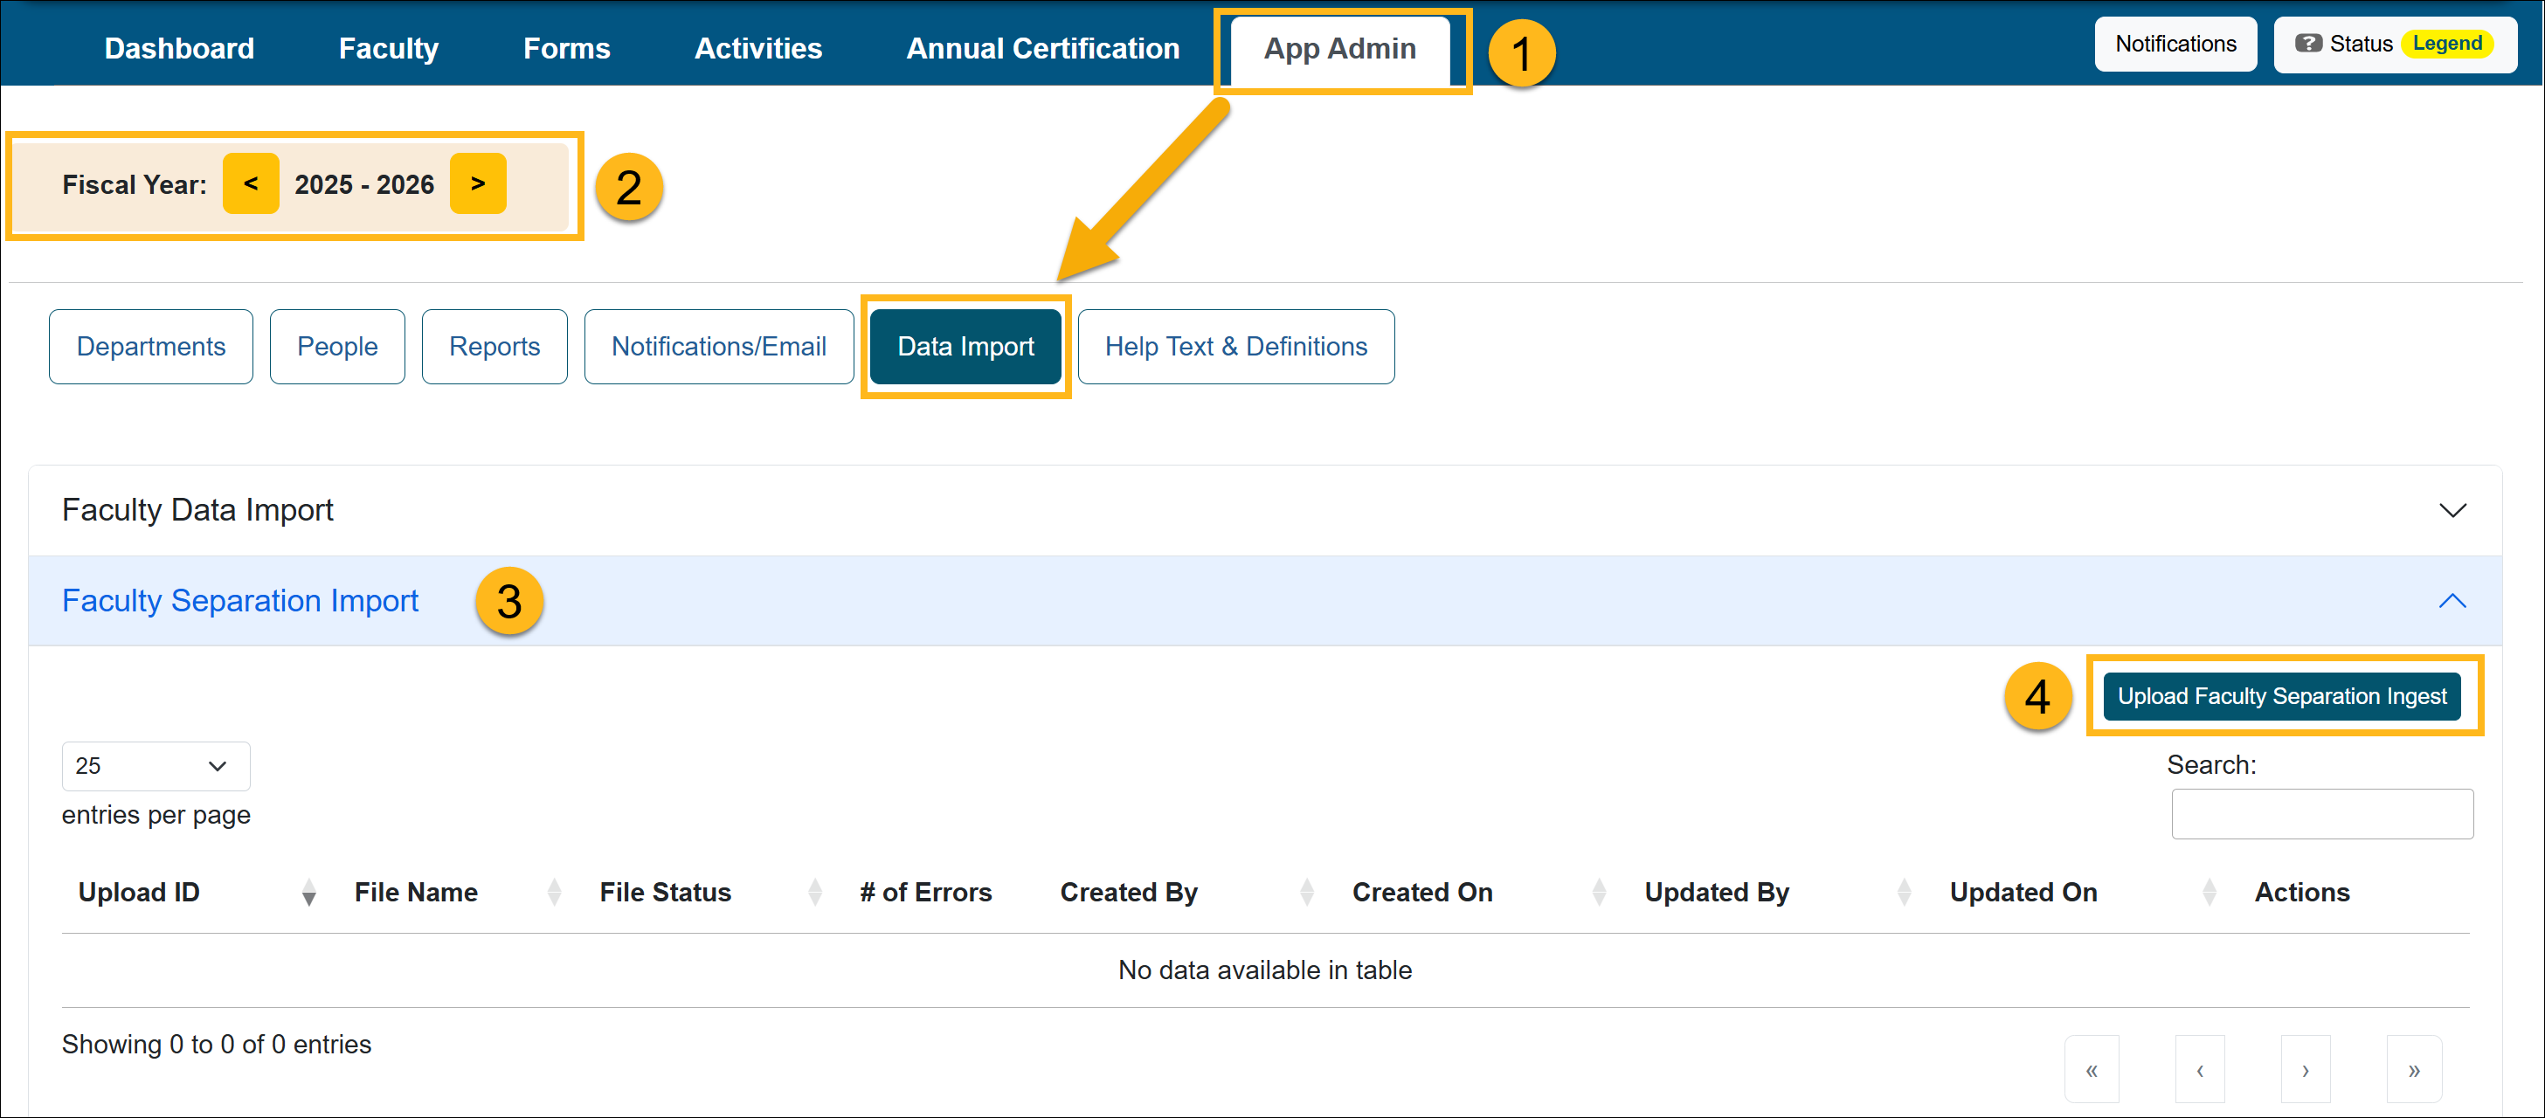Open the Help Text & Definitions section

point(1236,346)
